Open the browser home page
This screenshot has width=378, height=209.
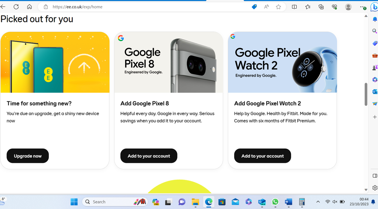tap(30, 7)
